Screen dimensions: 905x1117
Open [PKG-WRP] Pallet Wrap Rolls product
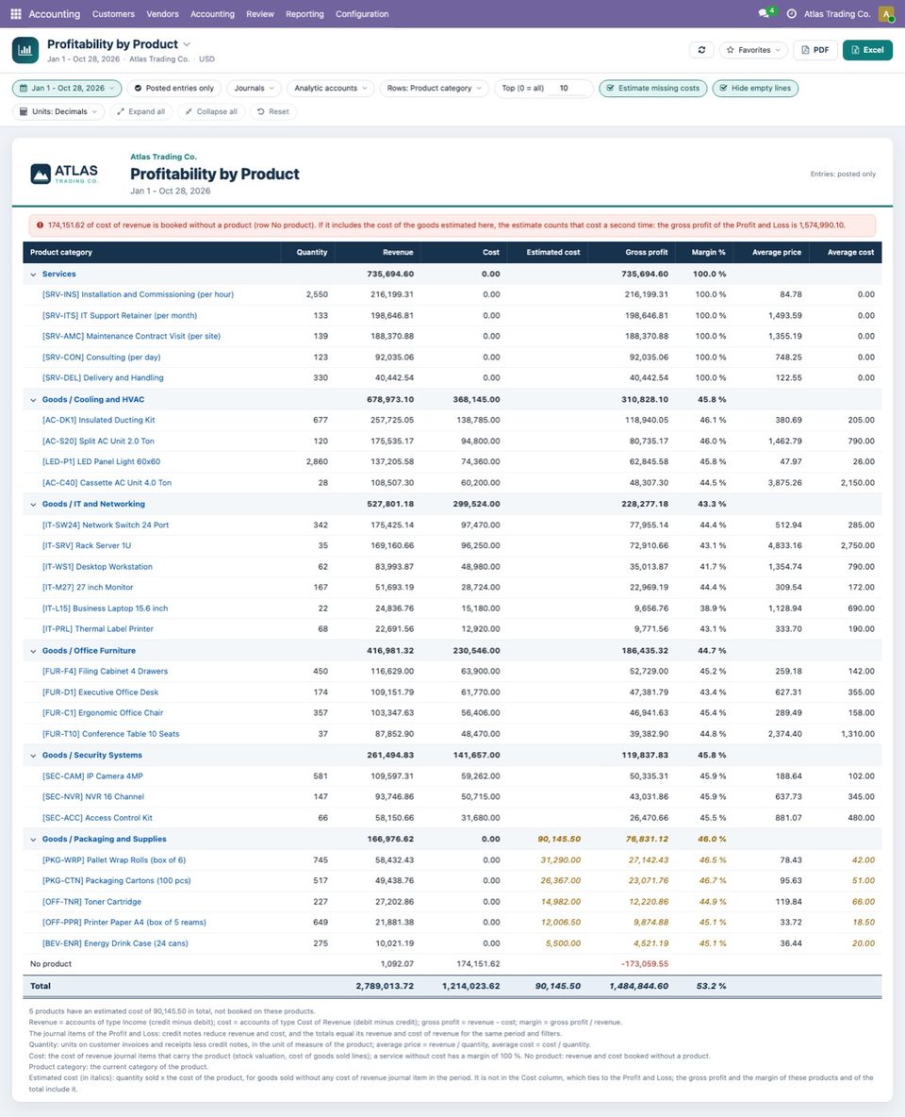point(114,859)
